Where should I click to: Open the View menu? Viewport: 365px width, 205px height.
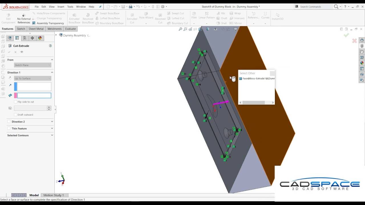pyautogui.click(x=52, y=7)
